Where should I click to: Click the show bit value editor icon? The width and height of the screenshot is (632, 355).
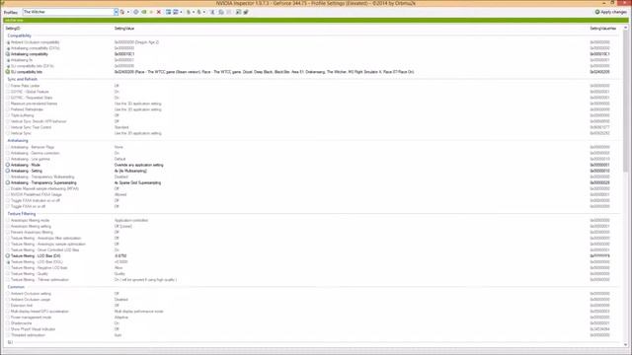[x=238, y=12]
